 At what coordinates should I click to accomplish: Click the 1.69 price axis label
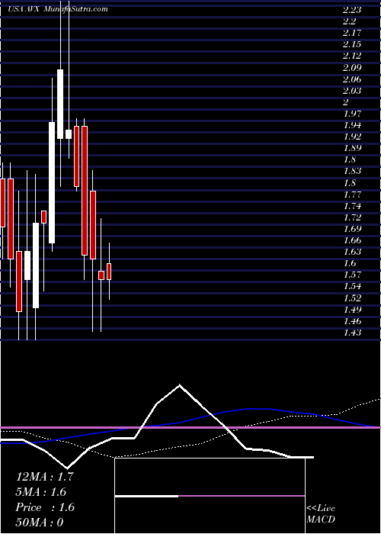[x=352, y=229]
